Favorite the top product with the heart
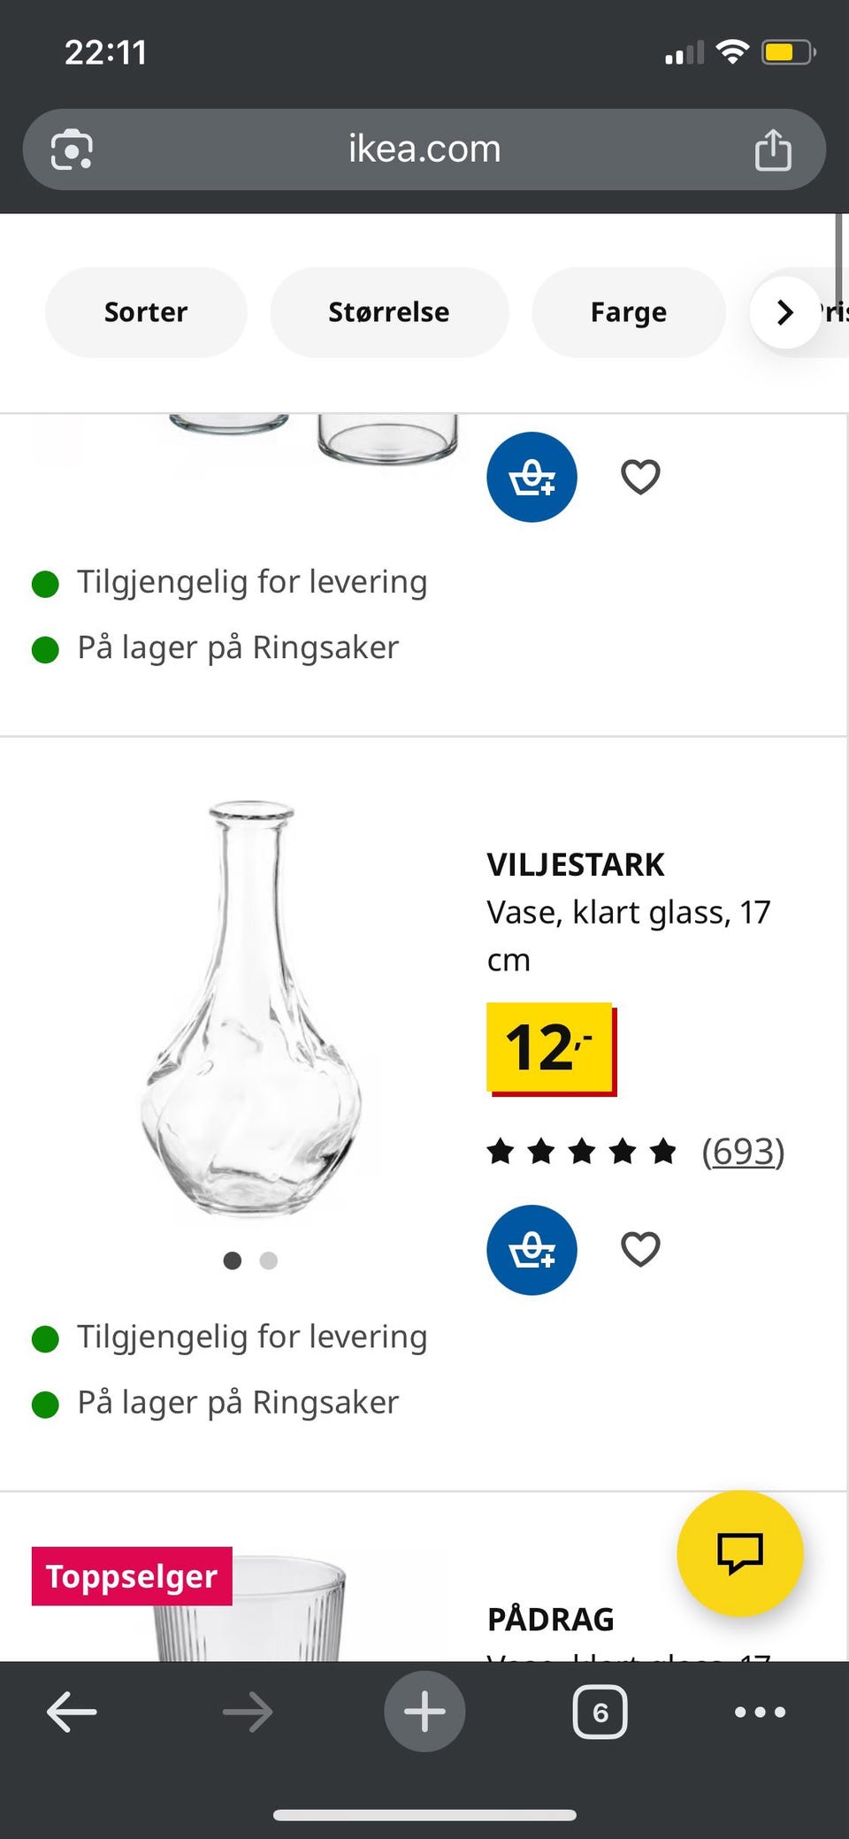The width and height of the screenshot is (849, 1839). tap(639, 477)
